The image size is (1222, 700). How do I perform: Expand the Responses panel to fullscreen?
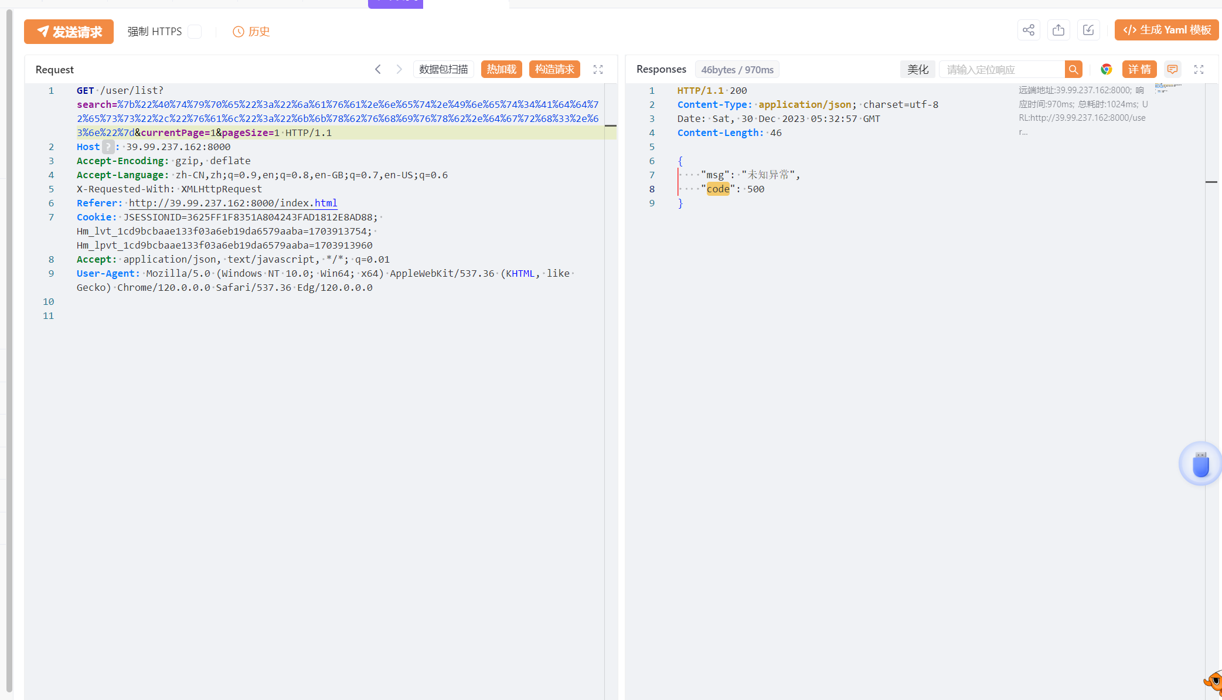1199,70
